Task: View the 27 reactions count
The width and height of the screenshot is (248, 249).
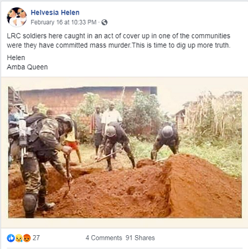Action: (x=36, y=238)
